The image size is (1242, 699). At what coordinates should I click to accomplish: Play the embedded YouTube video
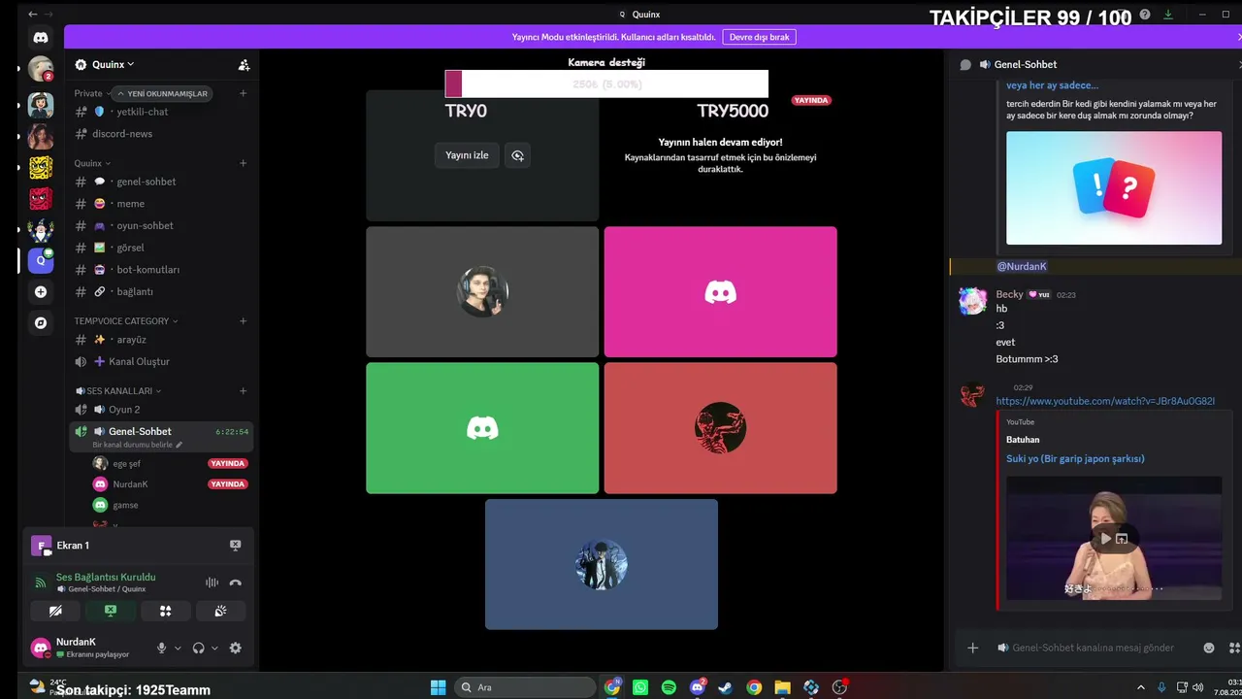coord(1105,538)
